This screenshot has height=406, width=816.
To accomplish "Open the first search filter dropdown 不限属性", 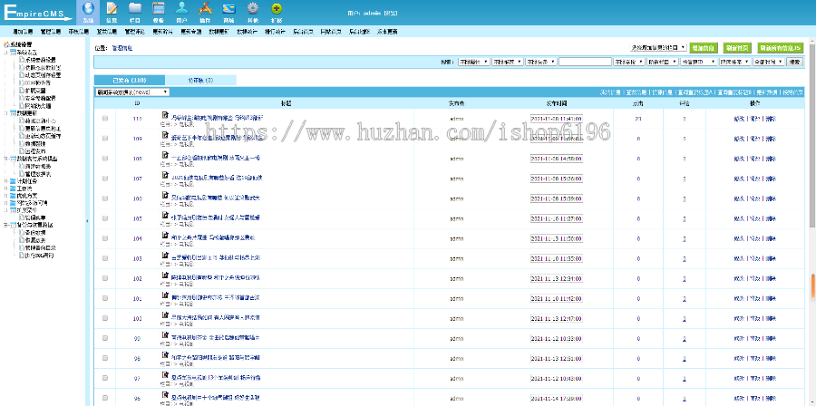I will click(x=473, y=62).
